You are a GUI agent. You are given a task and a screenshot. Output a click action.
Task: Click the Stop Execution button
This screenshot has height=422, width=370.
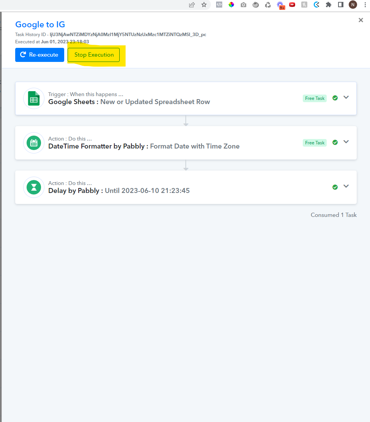click(94, 55)
